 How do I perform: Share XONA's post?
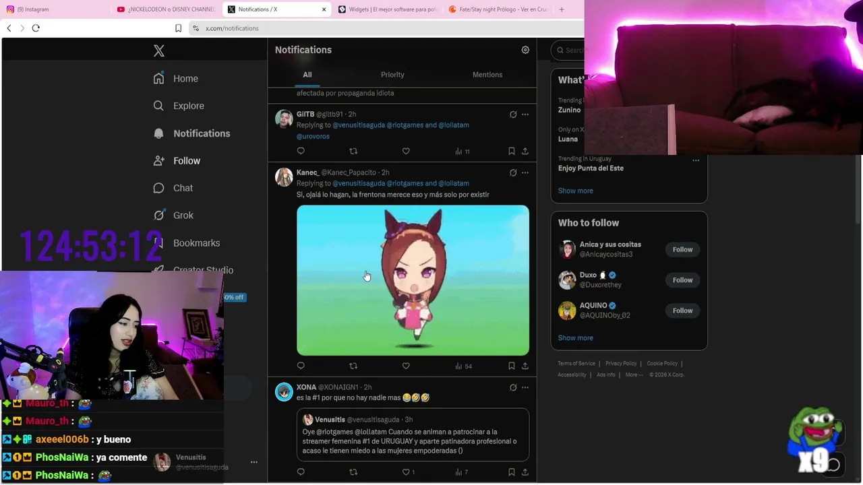(x=525, y=472)
